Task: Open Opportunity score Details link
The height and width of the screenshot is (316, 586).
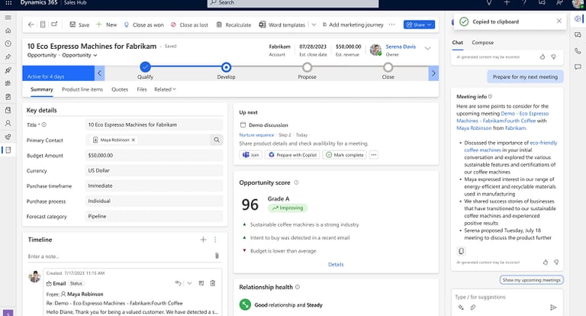Action: 336,264
